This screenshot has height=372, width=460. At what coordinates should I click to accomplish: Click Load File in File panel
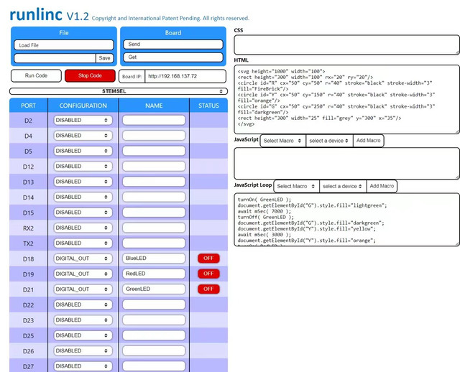63,45
